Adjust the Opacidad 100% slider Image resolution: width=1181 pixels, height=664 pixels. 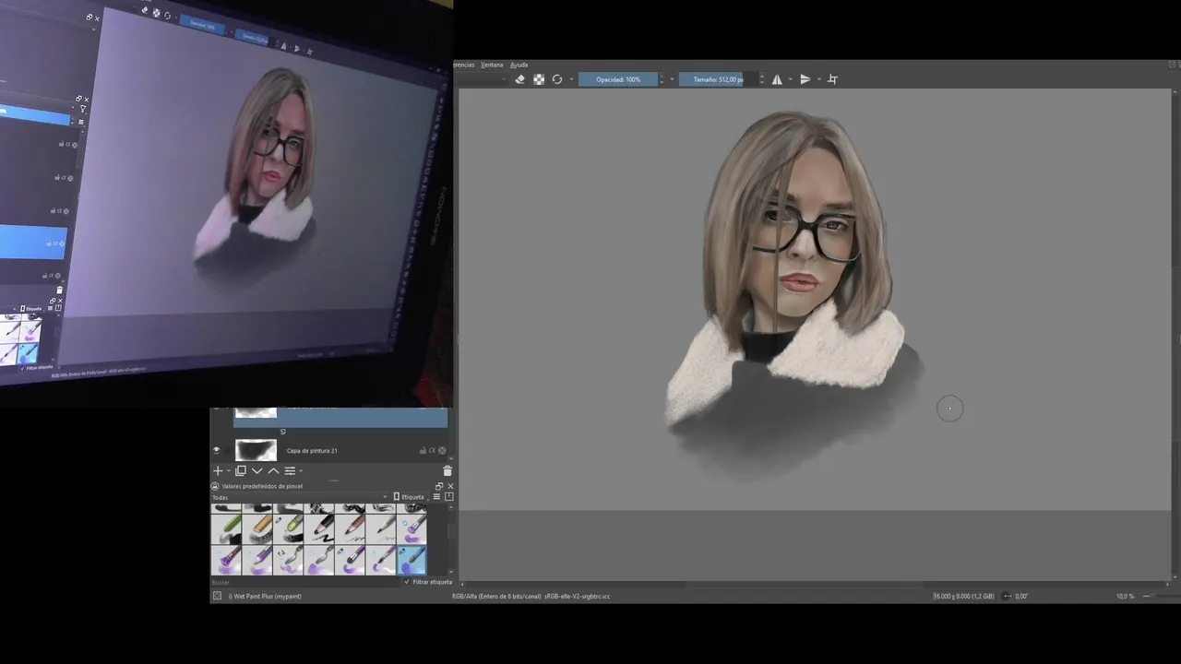pyautogui.click(x=618, y=79)
